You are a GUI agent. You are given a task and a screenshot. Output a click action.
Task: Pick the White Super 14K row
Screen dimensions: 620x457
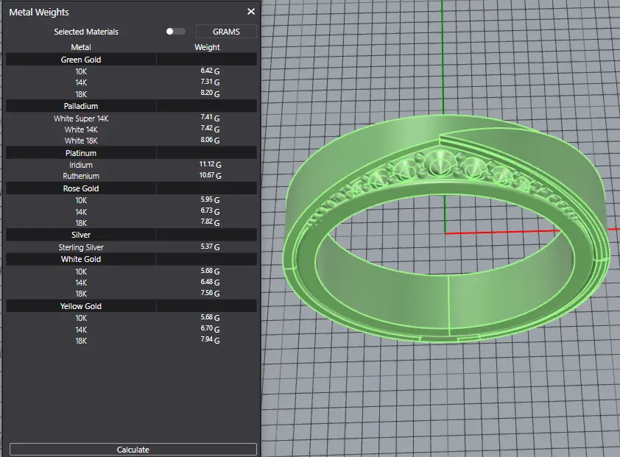[x=81, y=118]
